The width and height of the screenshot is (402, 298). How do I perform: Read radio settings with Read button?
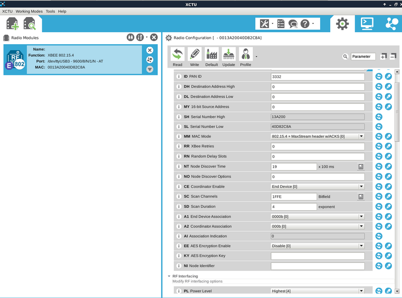(177, 56)
